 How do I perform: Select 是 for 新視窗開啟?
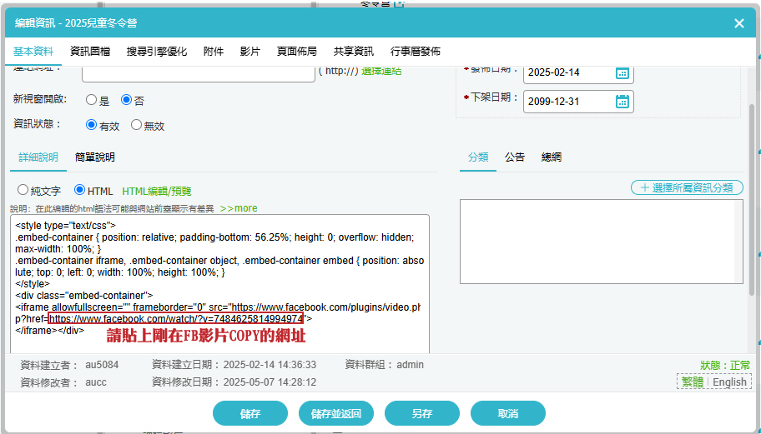pos(91,100)
